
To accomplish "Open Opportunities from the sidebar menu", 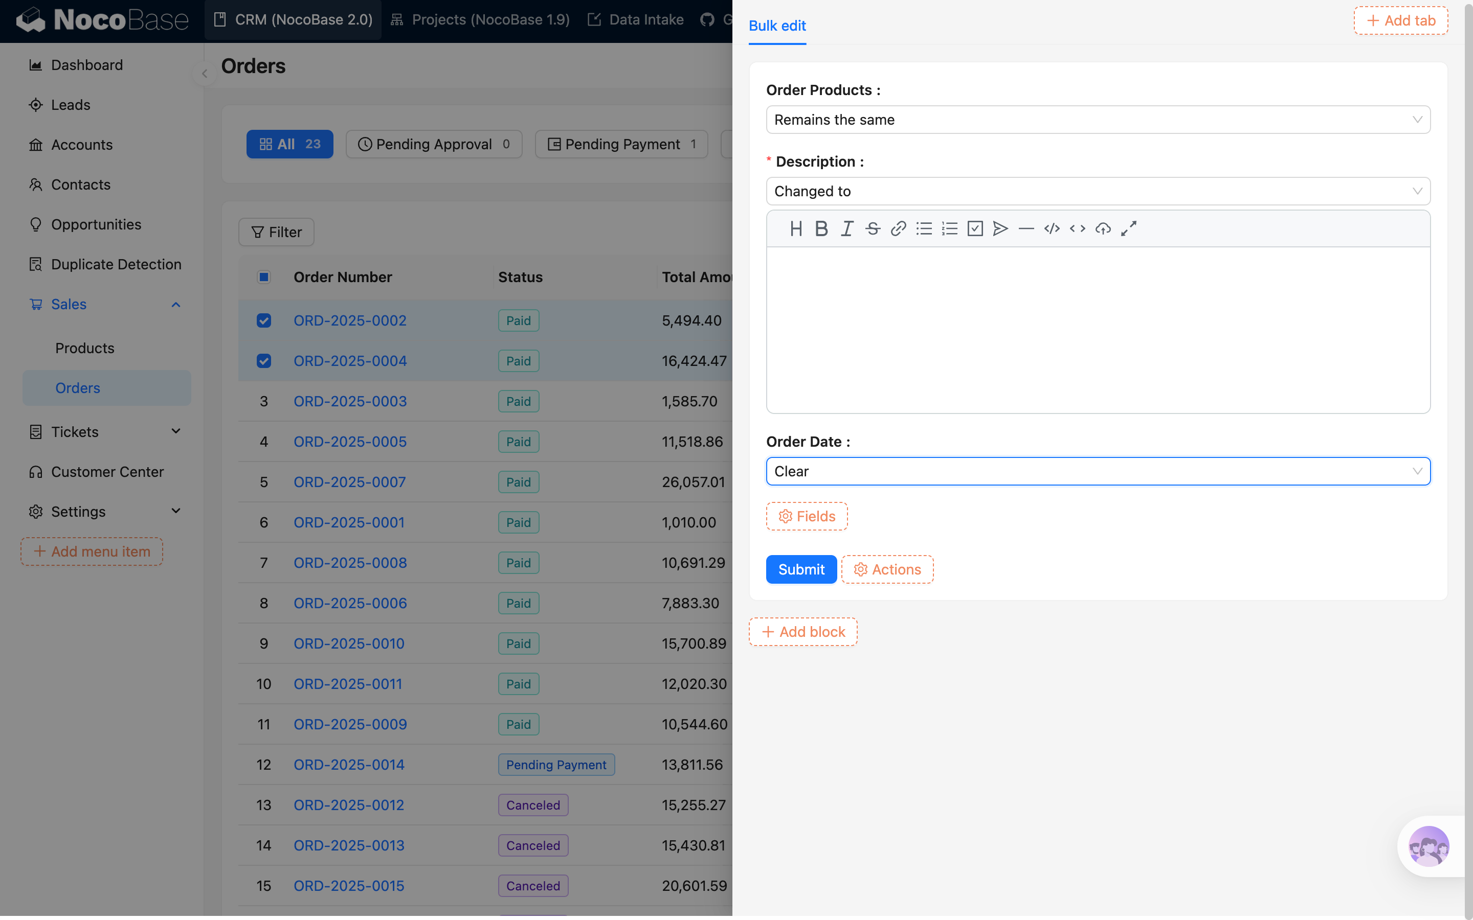I will (x=96, y=224).
